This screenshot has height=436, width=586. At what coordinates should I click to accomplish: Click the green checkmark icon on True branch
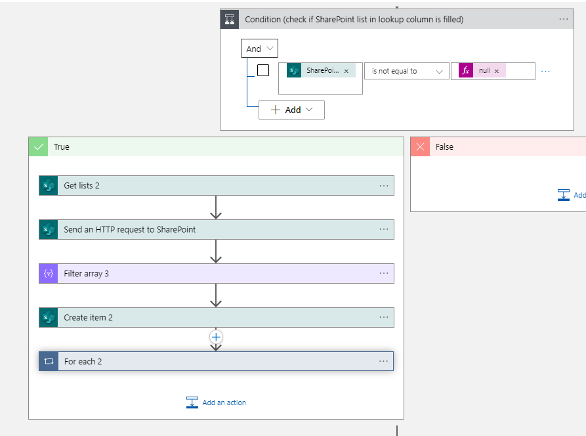[38, 146]
